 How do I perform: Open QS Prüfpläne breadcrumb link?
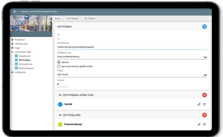pos(72,18)
